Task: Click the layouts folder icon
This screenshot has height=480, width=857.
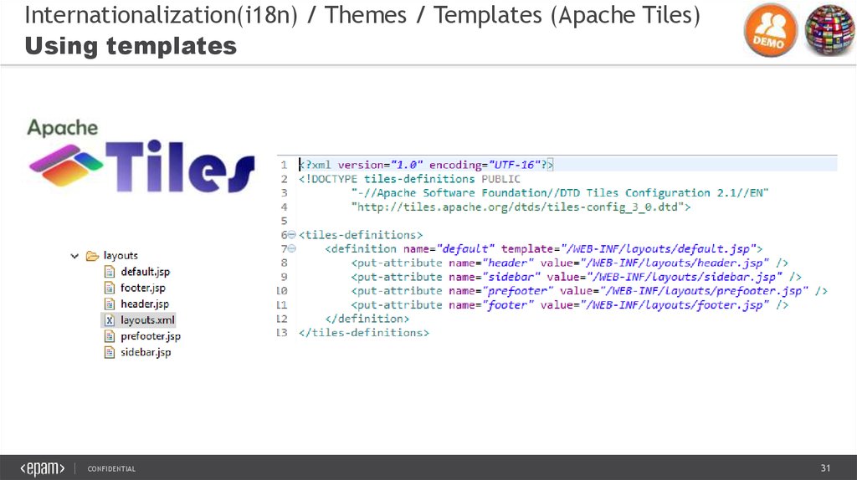Action: pos(92,255)
